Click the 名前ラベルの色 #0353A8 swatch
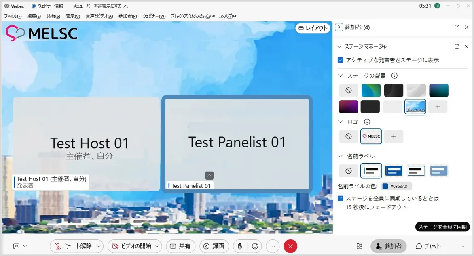Viewport: 474px width, 256px height. click(385, 186)
